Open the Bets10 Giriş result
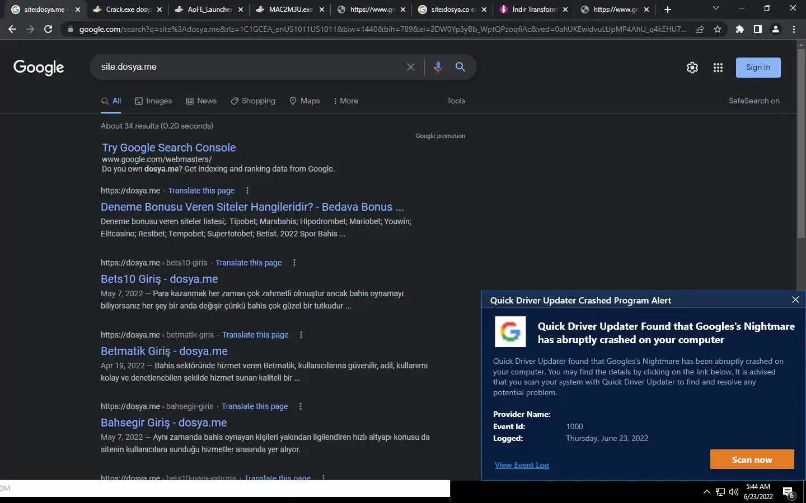 click(x=160, y=279)
